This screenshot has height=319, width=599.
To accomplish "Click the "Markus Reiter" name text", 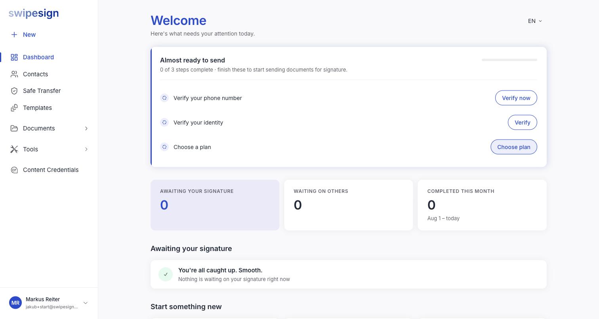I will coord(43,299).
